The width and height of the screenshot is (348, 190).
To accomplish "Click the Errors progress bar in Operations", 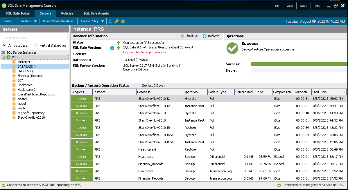I will pyautogui.click(x=299, y=70).
